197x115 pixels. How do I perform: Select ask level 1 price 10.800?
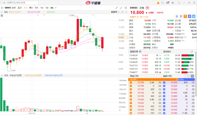click(x=174, y=82)
